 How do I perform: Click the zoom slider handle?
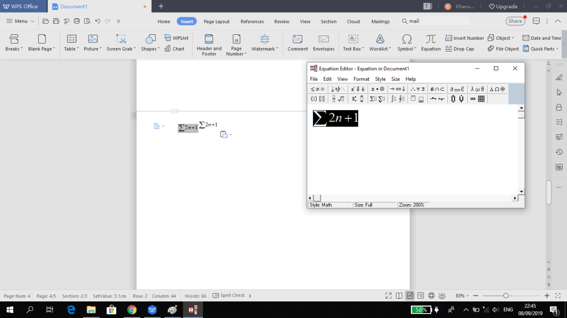[506, 296]
